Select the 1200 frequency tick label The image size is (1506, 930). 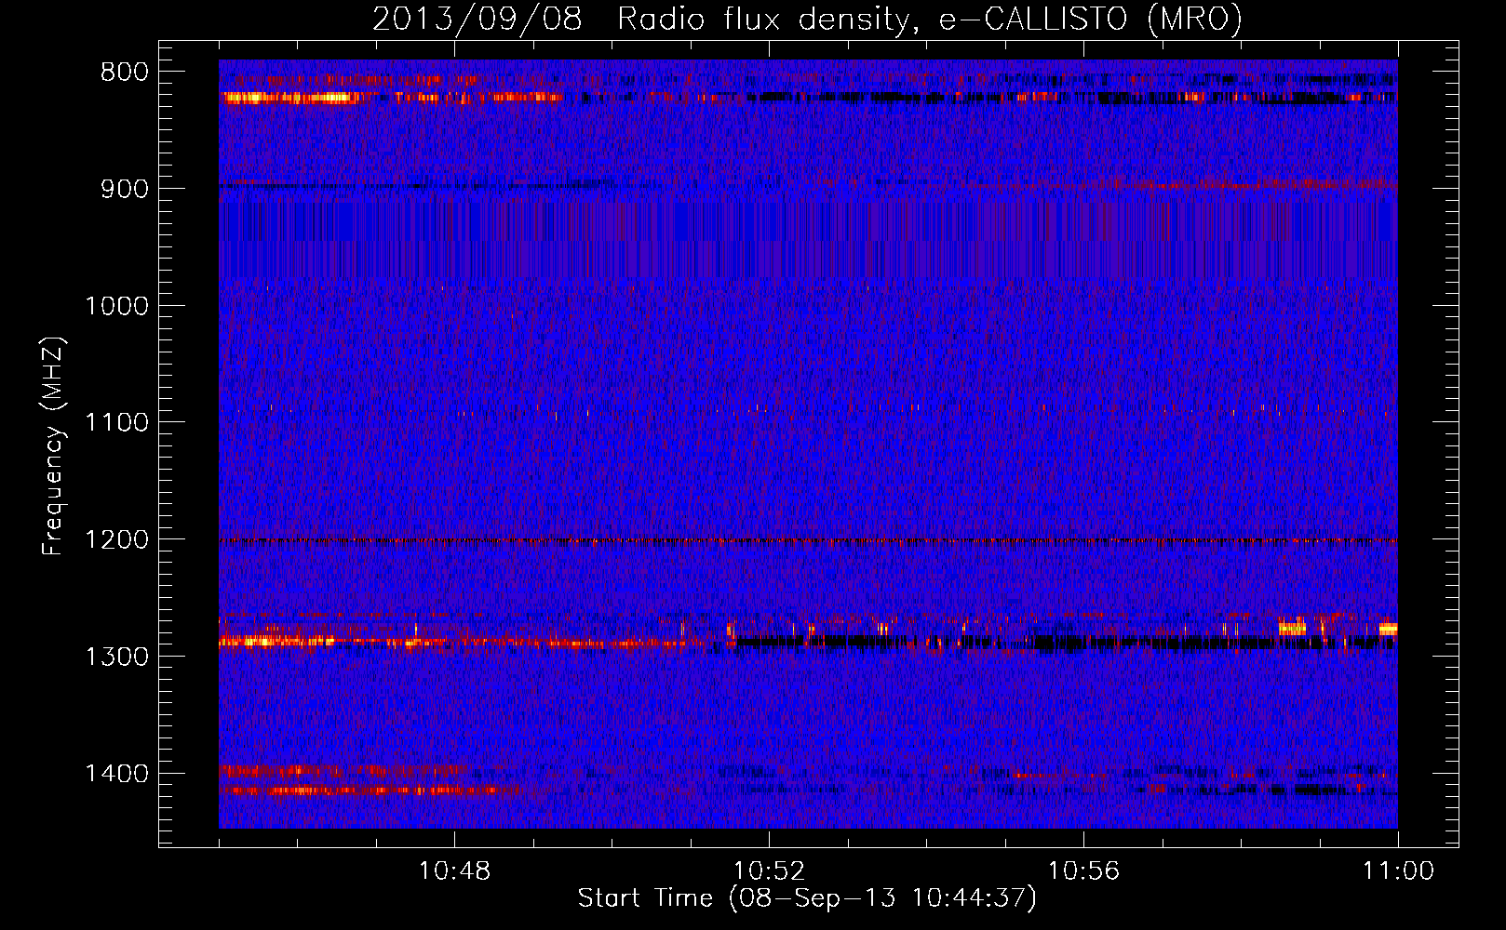[x=116, y=539]
